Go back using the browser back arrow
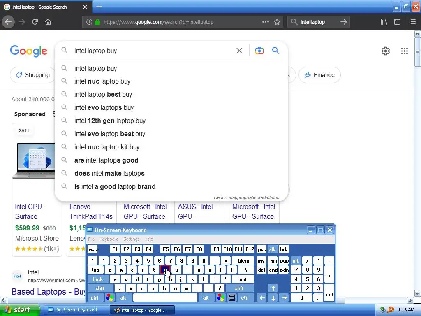 8,22
